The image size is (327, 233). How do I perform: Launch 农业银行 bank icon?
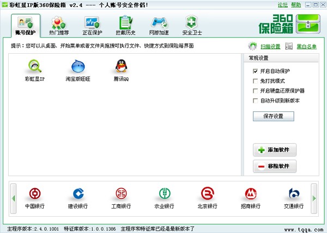(164, 194)
